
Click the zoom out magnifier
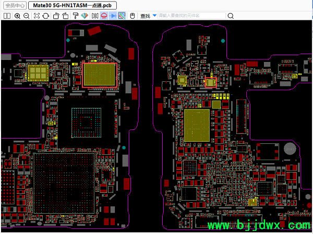pos(27,16)
